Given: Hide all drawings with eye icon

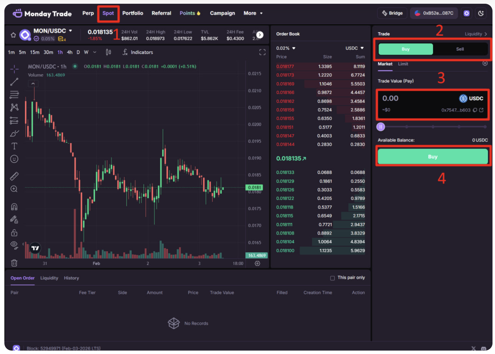Looking at the screenshot, I should (x=14, y=245).
